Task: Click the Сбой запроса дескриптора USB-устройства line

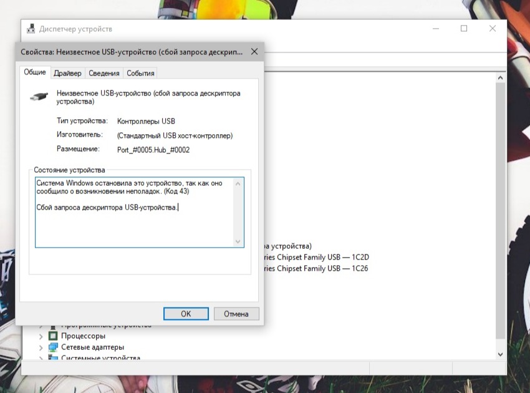Action: [107, 207]
